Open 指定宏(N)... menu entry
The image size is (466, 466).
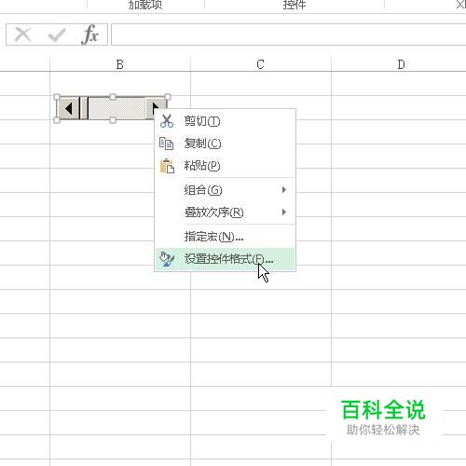226,237
